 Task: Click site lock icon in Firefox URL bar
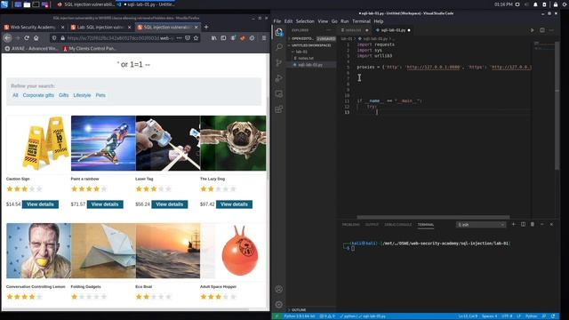(x=63, y=37)
